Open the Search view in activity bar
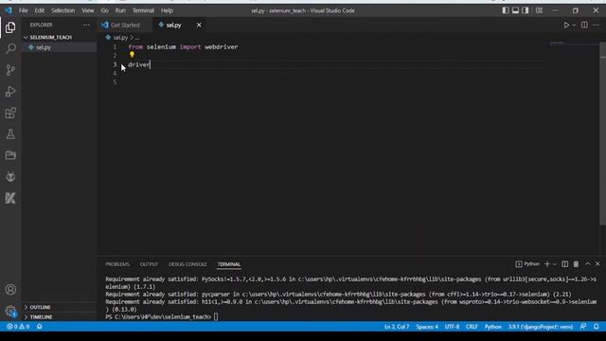The image size is (606, 341). pos(10,48)
